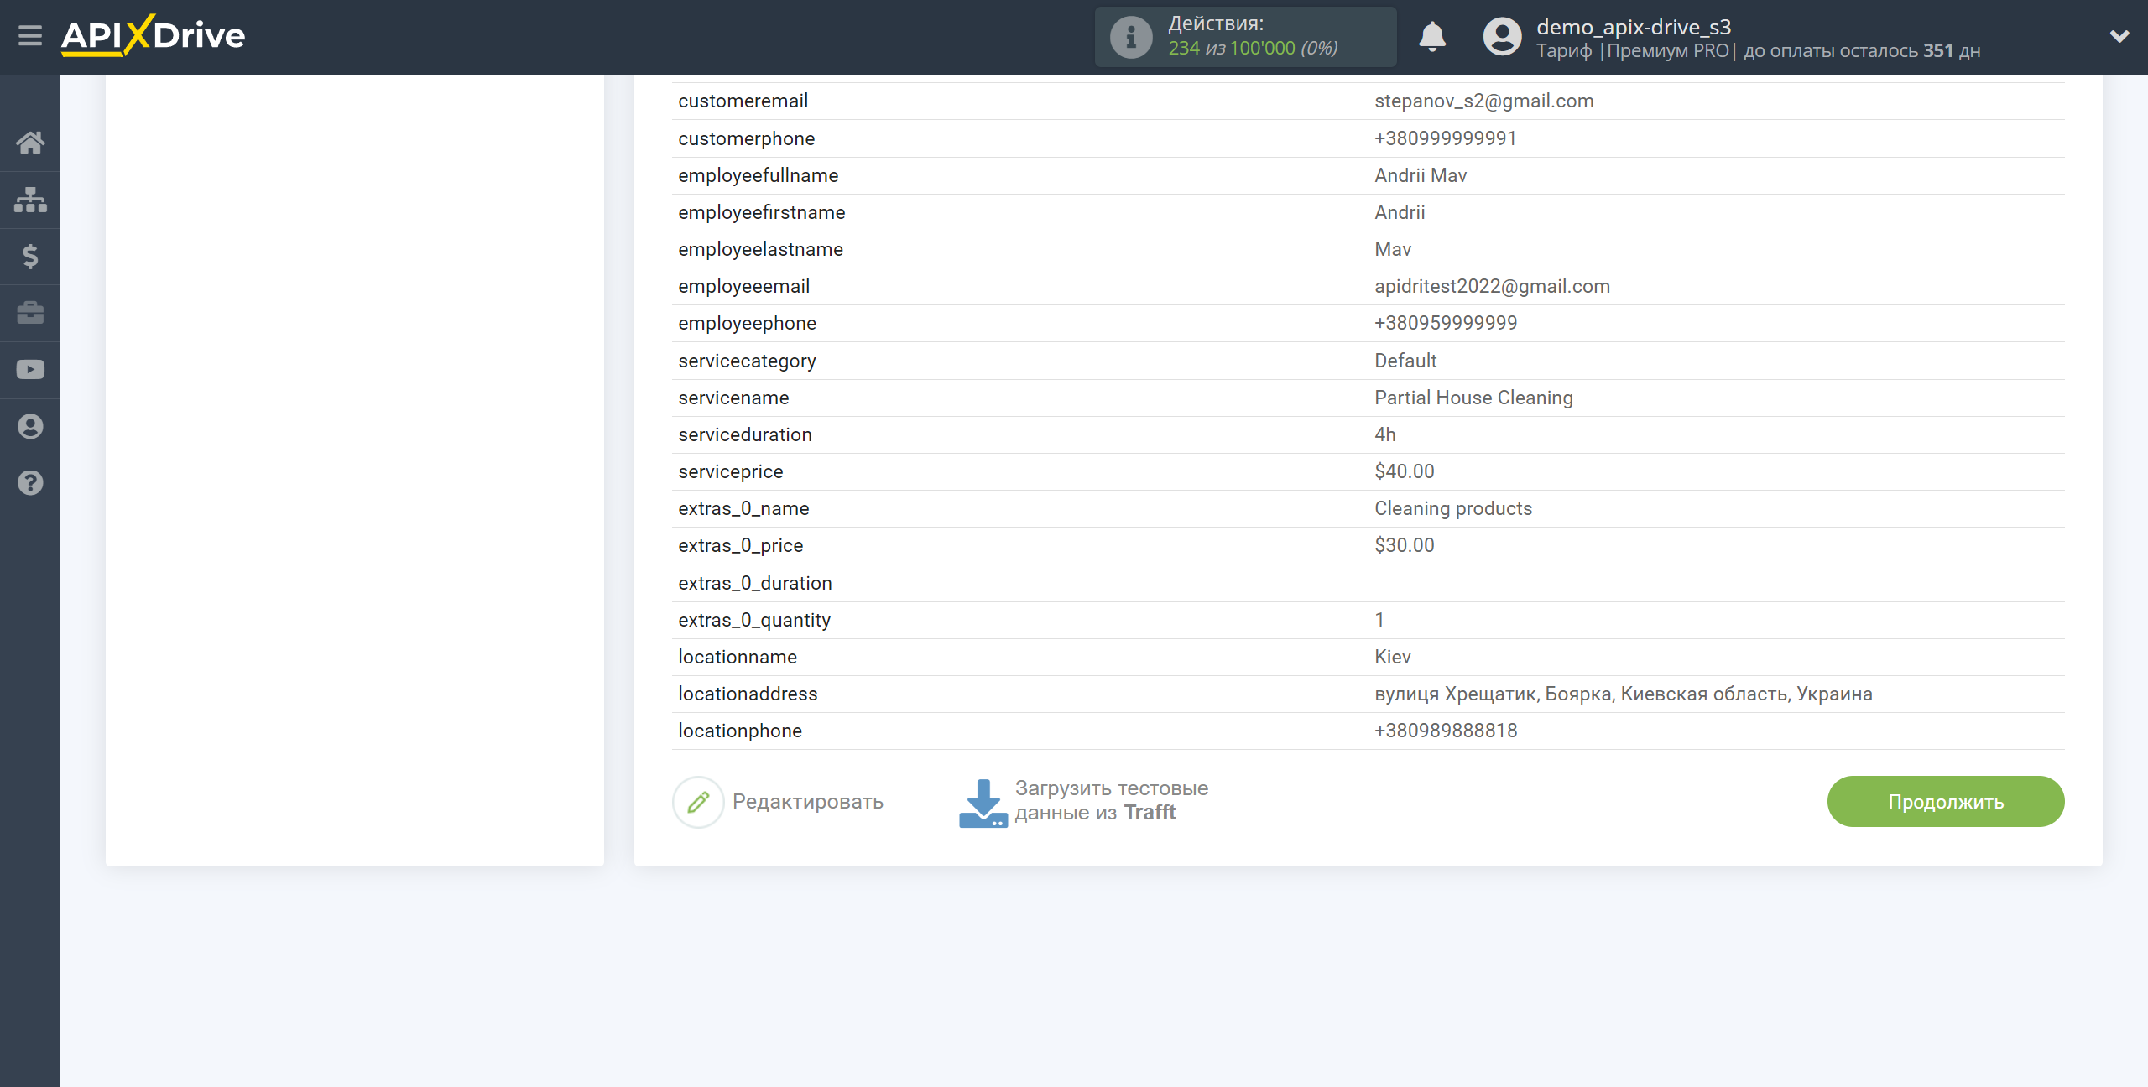Image resolution: width=2148 pixels, height=1087 pixels.
Task: Select servicecategory value Default
Action: 1405,361
